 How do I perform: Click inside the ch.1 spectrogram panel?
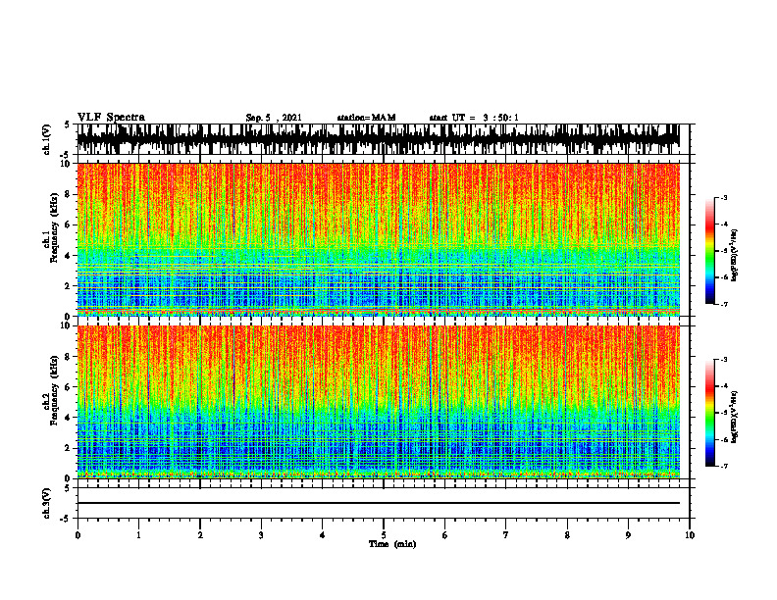(x=378, y=239)
